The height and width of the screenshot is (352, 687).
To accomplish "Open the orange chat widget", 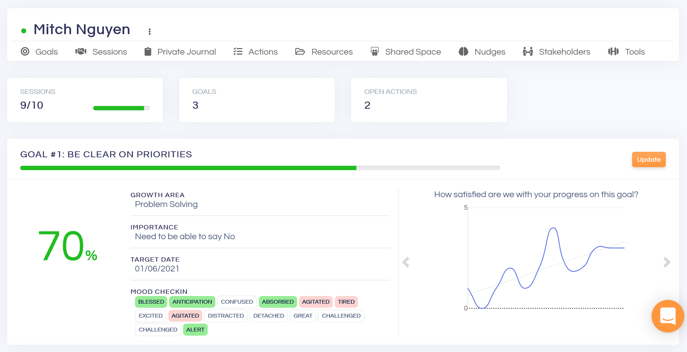I will click(668, 316).
